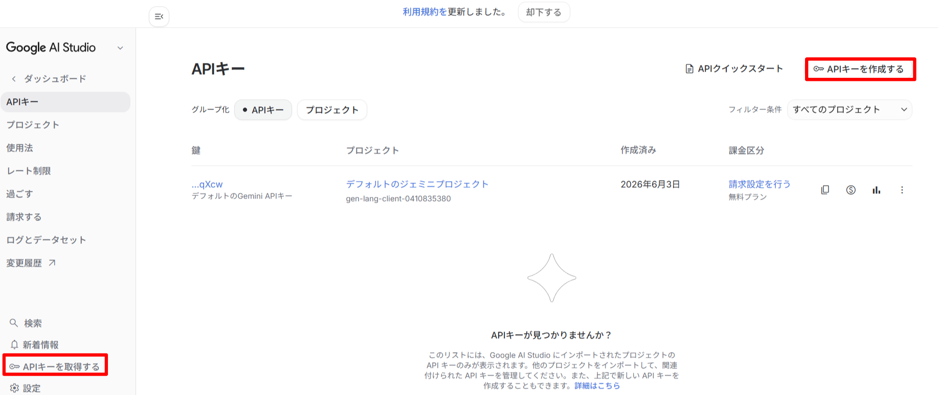This screenshot has height=395, width=938.
Task: Click the 課金区分 column header
Action: (x=746, y=150)
